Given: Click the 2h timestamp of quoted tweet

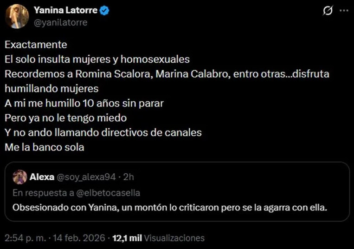Looking at the screenshot, I should click(x=129, y=177).
